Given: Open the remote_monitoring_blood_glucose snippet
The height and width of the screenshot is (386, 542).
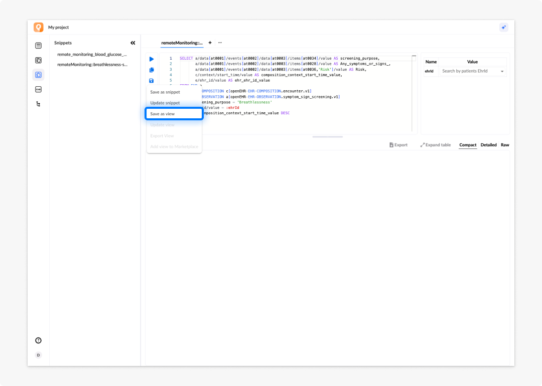Looking at the screenshot, I should click(92, 55).
